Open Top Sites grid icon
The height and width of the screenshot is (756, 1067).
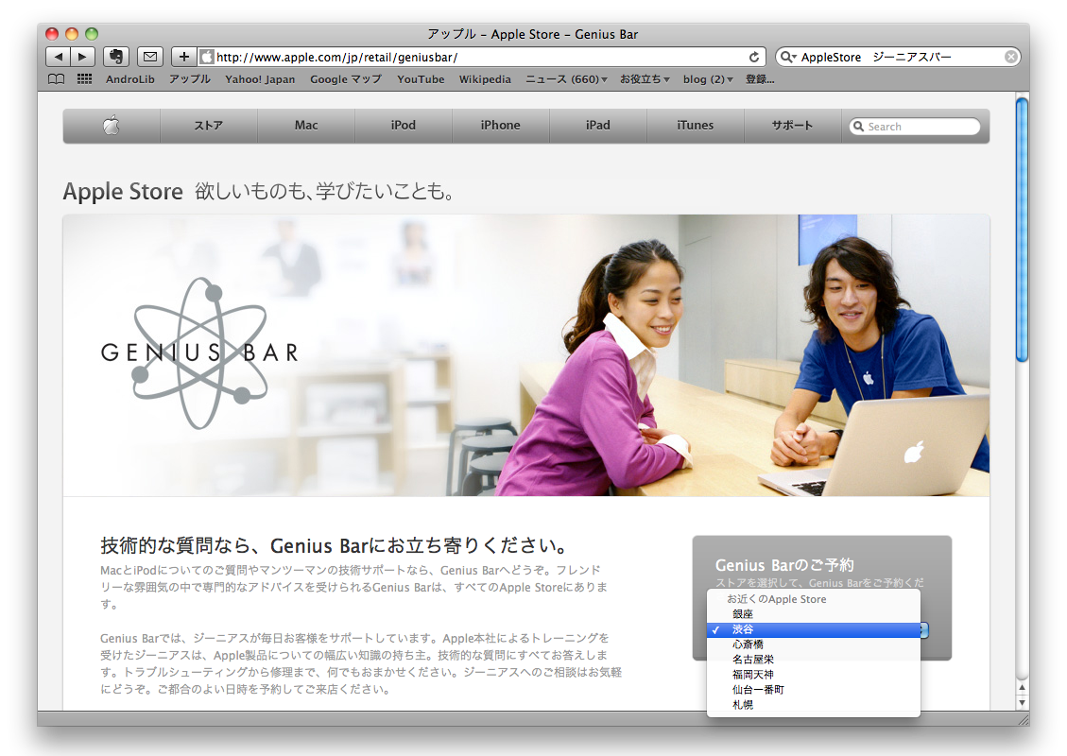pyautogui.click(x=84, y=79)
